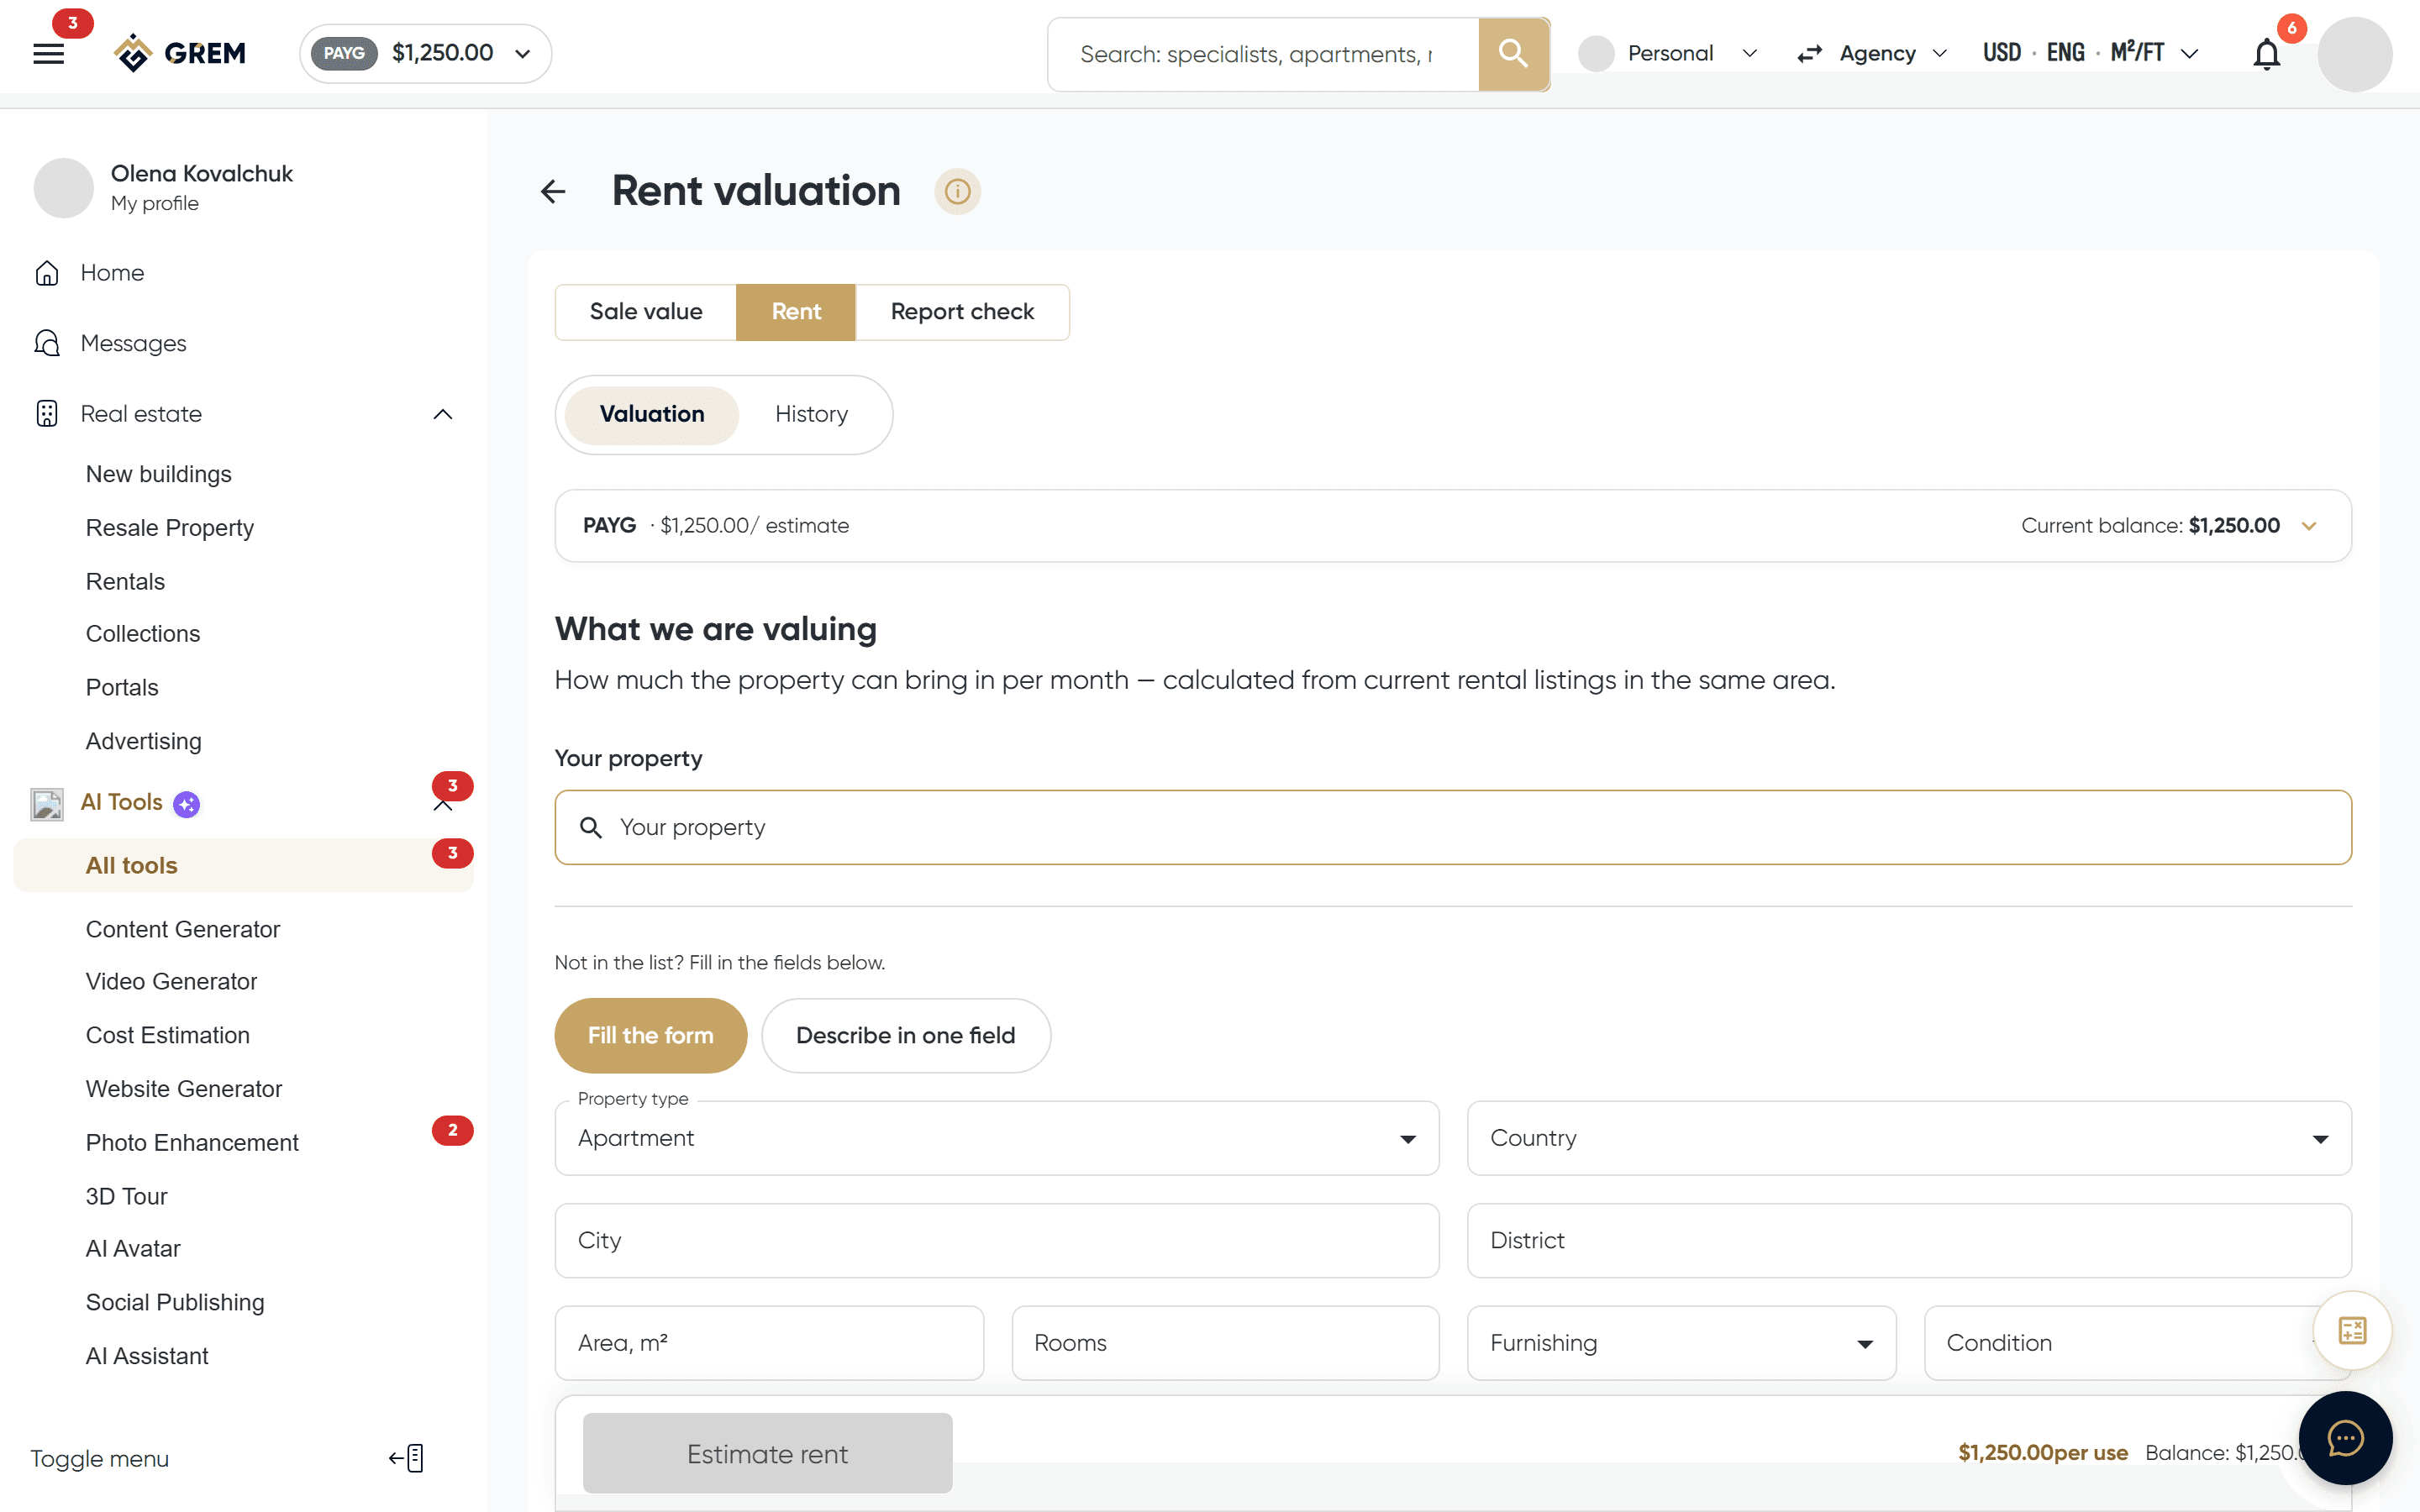This screenshot has height=1512, width=2420.
Task: Select the Rent tab
Action: coord(796,312)
